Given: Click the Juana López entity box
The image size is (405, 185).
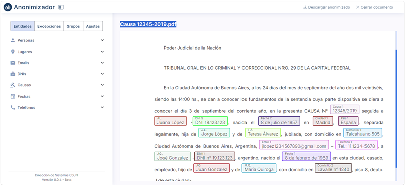Looking at the screenshot, I should tap(171, 121).
